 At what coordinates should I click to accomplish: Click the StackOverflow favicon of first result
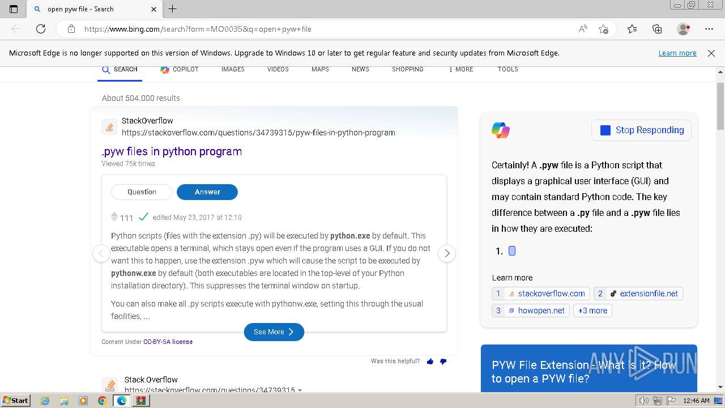109,126
